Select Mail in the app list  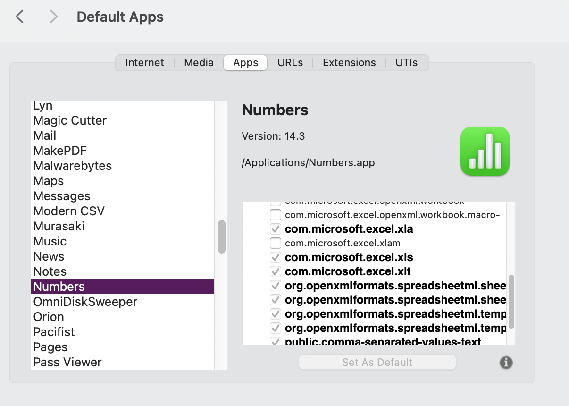coord(123,135)
